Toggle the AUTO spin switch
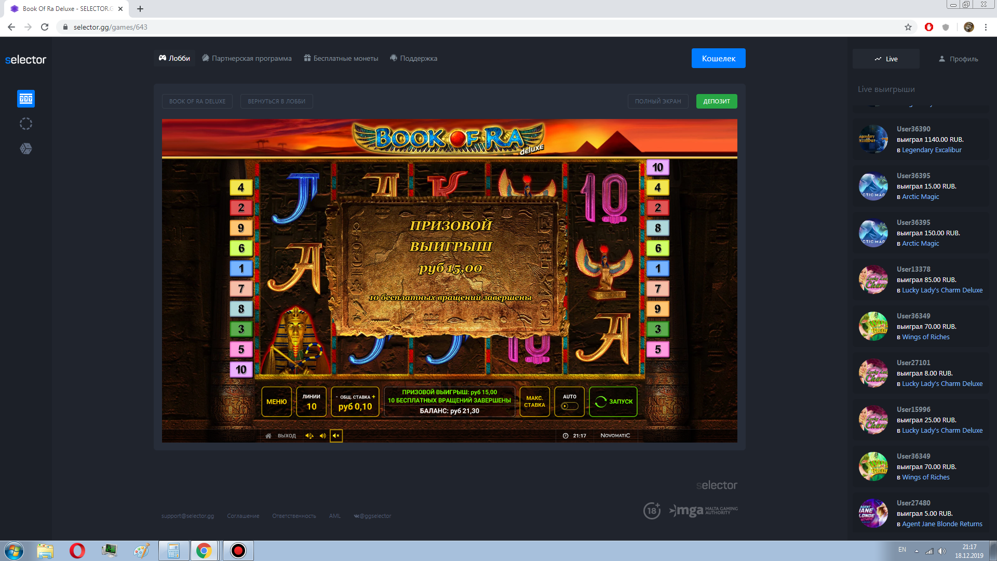997x561 pixels. [570, 406]
